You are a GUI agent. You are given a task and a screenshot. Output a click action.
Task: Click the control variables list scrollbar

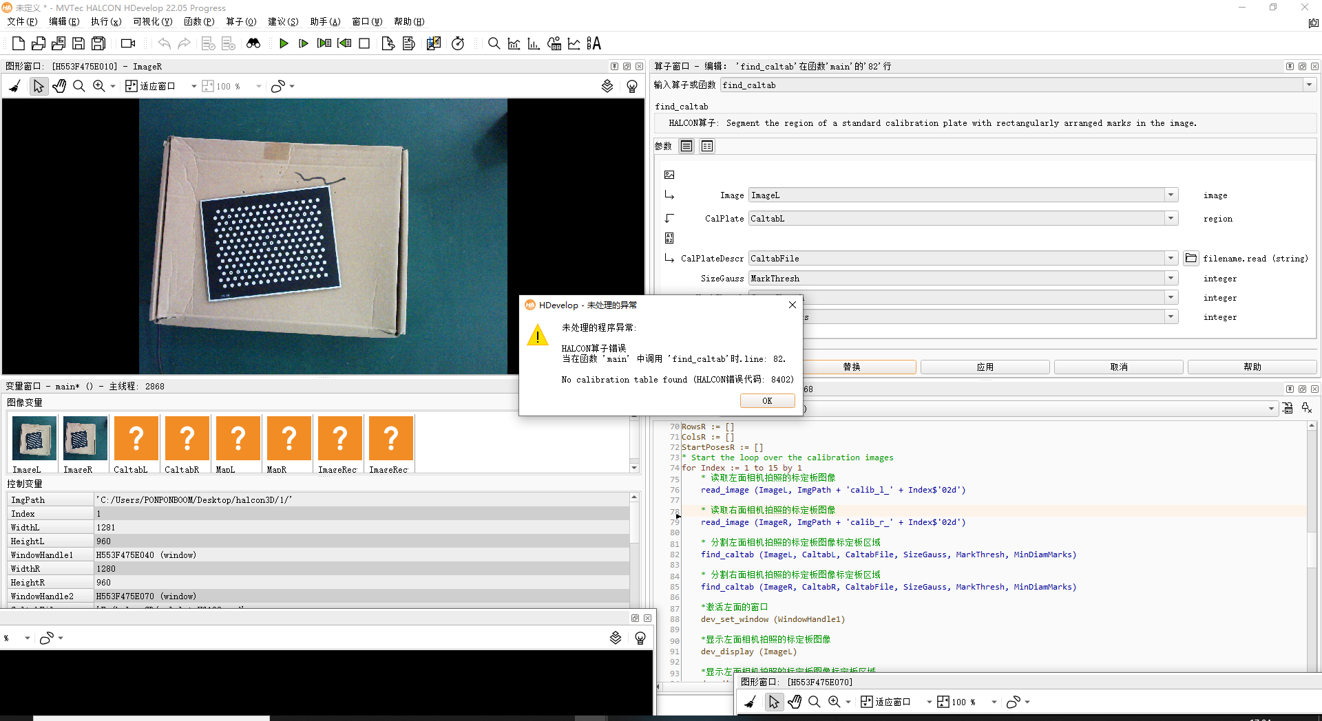pos(634,550)
